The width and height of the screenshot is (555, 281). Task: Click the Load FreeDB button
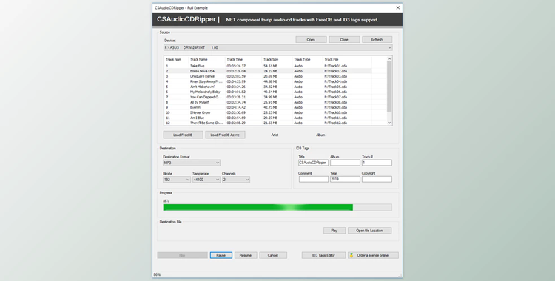[x=183, y=135]
